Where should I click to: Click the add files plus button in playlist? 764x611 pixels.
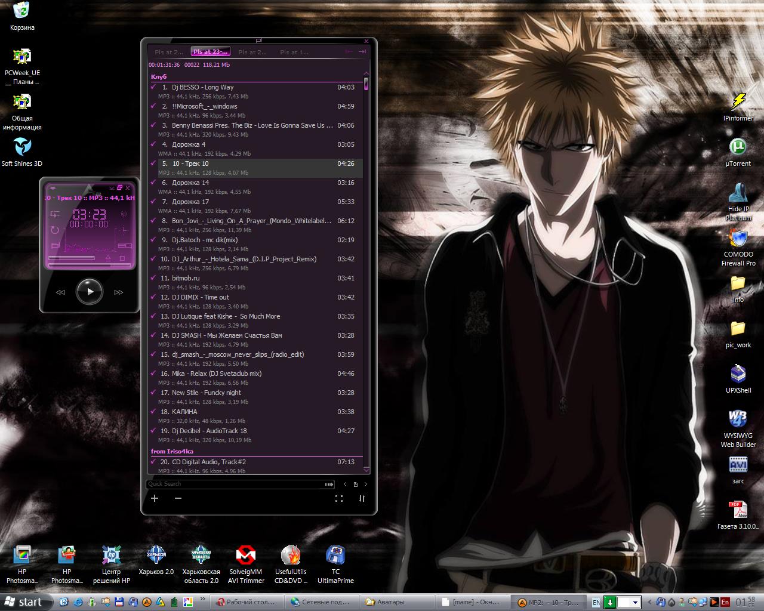155,498
